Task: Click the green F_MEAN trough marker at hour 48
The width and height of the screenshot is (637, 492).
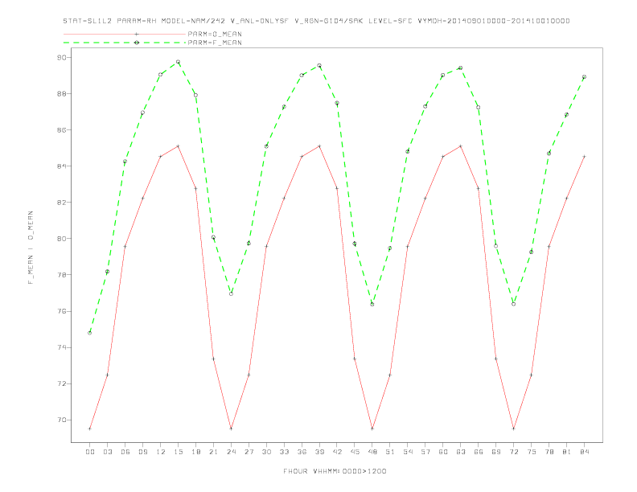Action: point(372,304)
